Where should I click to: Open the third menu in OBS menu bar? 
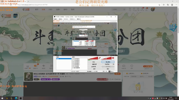coord(66,19)
